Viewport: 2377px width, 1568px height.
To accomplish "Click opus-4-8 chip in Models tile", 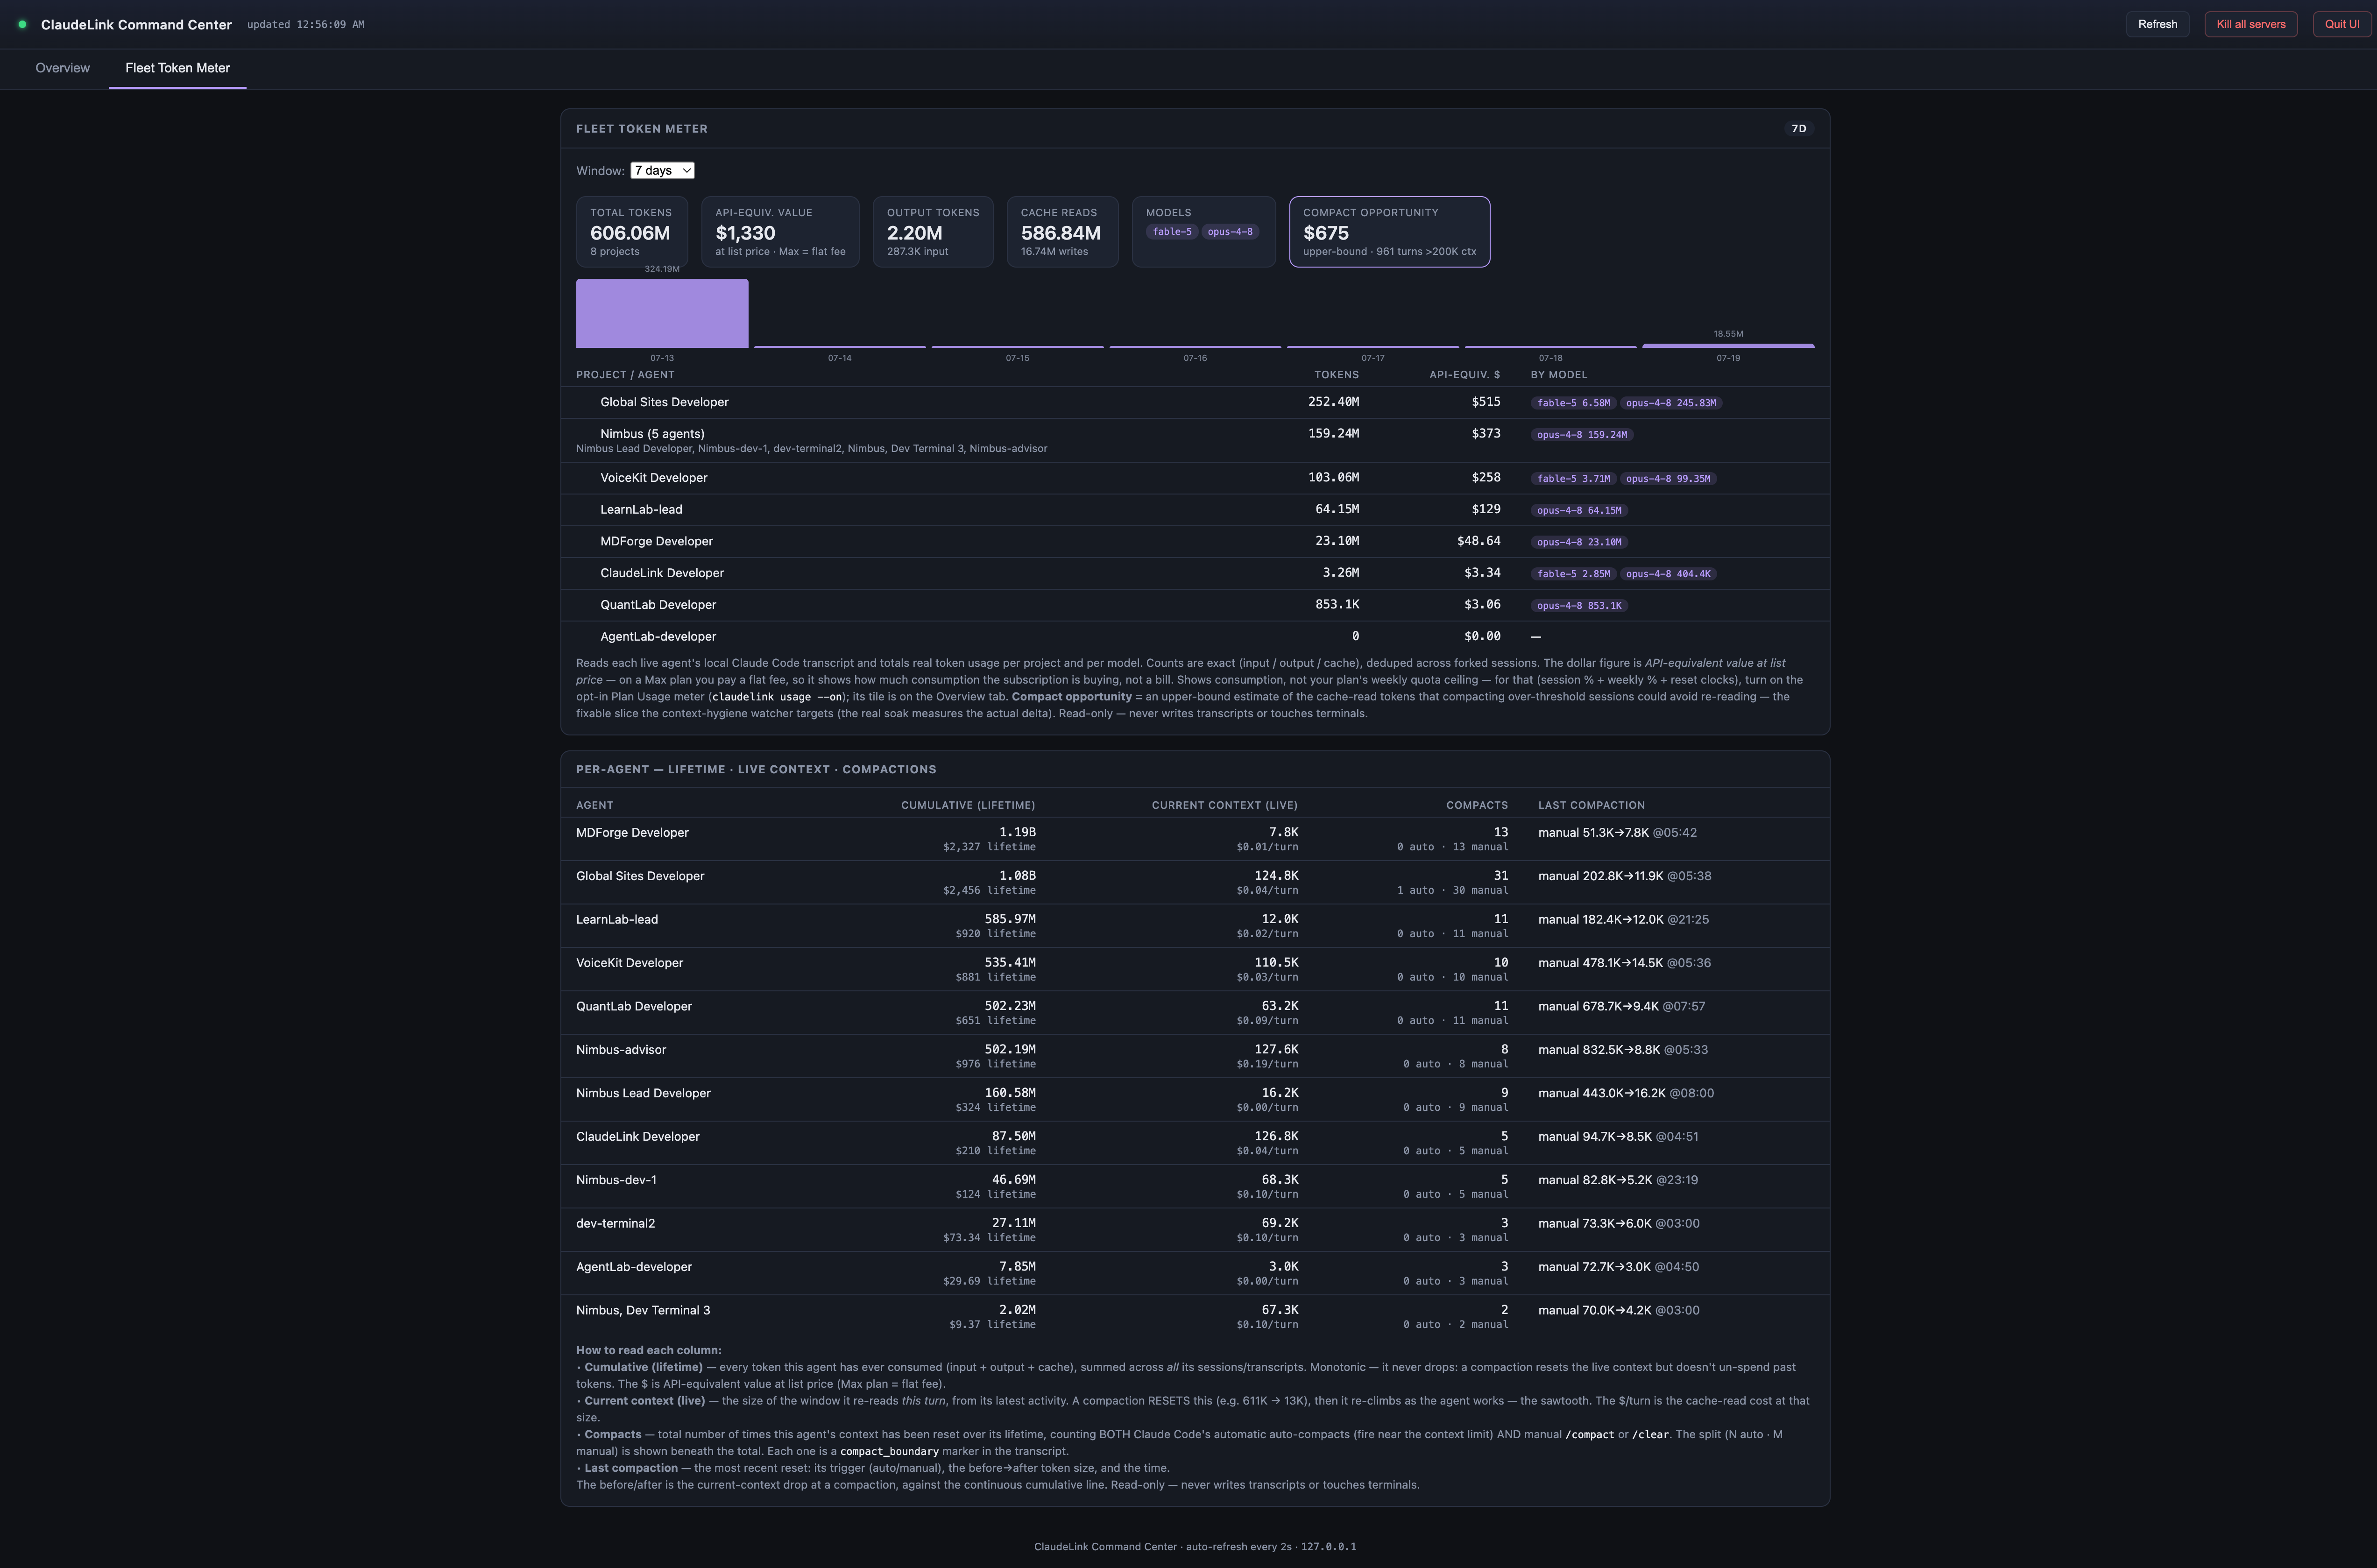I will (1229, 232).
